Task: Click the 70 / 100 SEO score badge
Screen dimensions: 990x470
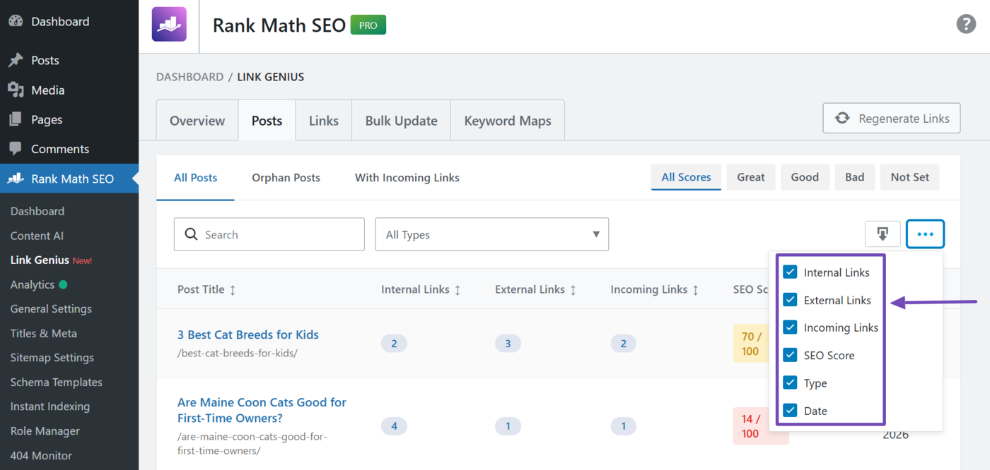Action: tap(750, 344)
